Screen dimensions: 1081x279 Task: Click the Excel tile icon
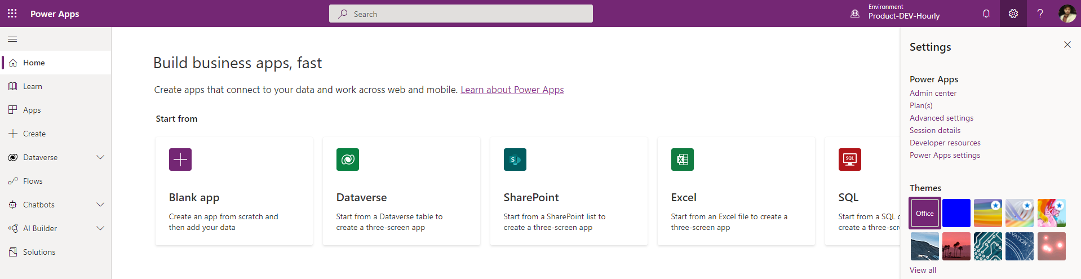(683, 160)
